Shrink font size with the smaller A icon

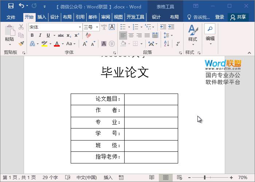[x=93, y=44]
